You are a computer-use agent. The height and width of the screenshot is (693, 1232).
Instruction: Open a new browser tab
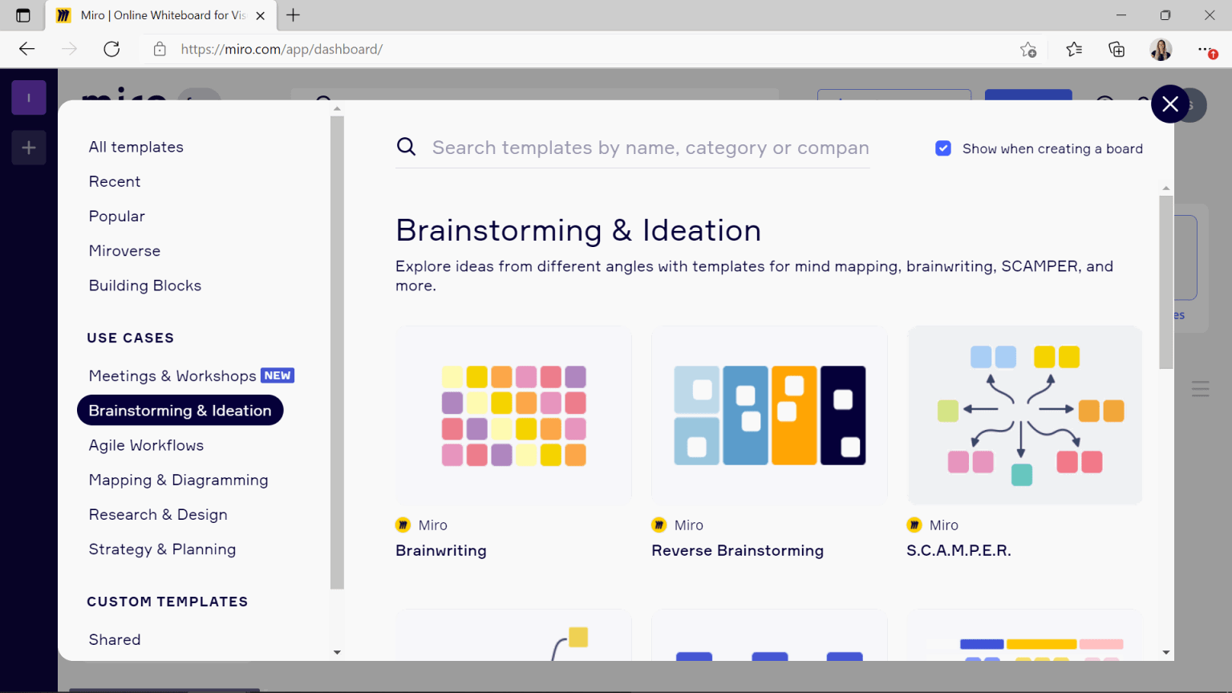(x=292, y=15)
